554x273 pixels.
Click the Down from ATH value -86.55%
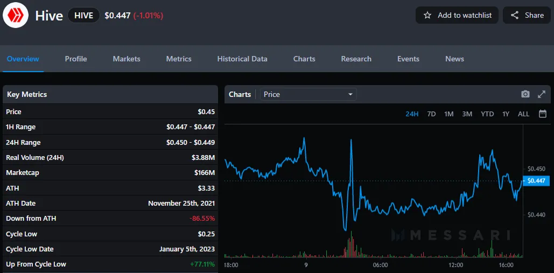(202, 219)
